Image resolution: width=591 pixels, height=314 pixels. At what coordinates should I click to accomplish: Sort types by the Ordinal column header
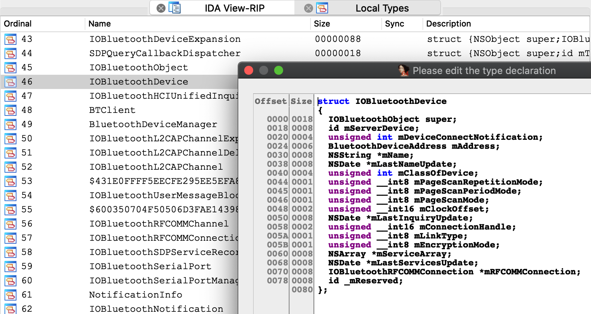pos(18,24)
